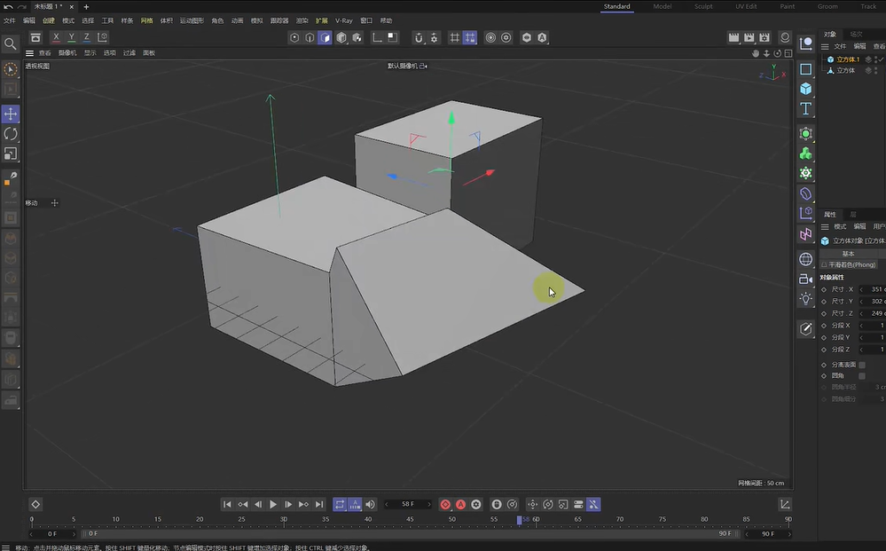Toggle snapping in the top toolbar
This screenshot has height=551, width=886.
(419, 37)
